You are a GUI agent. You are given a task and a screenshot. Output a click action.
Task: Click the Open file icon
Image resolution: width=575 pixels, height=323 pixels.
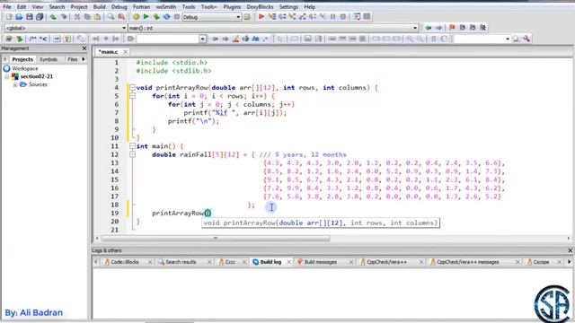[19, 17]
